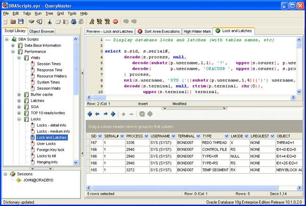
Task: Click the JOHN@ORADB10 session icon
Action: (x=19, y=180)
